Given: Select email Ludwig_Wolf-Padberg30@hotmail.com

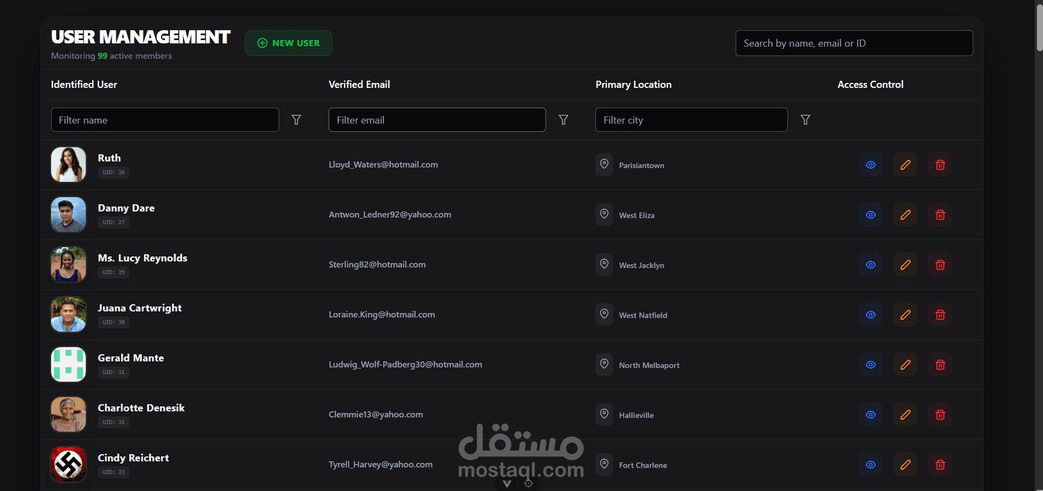Looking at the screenshot, I should [405, 365].
